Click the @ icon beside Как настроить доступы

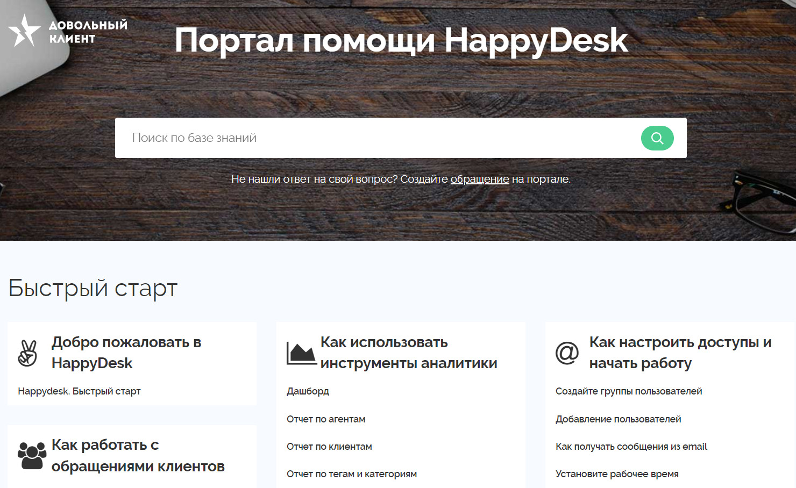click(x=567, y=353)
